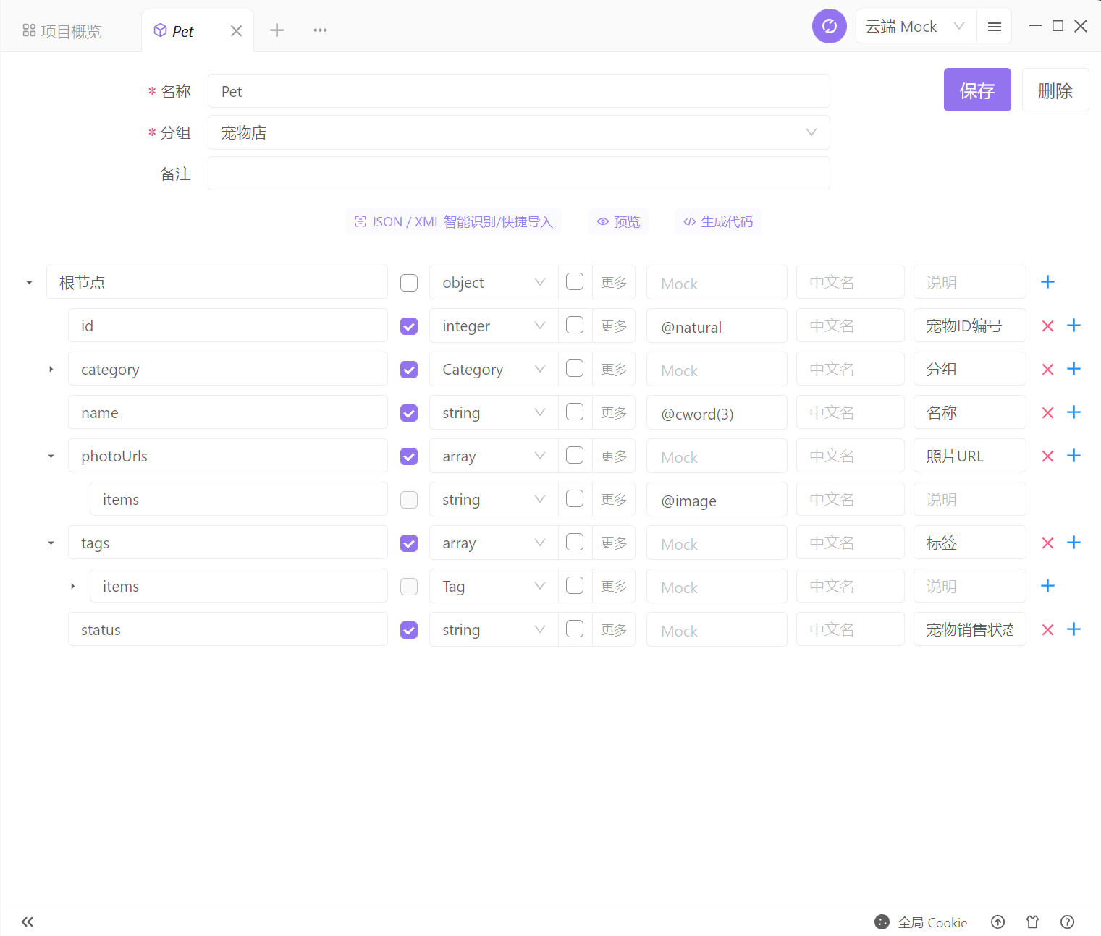Close the Pet tab
Screen dimensions: 1101x936
click(236, 31)
